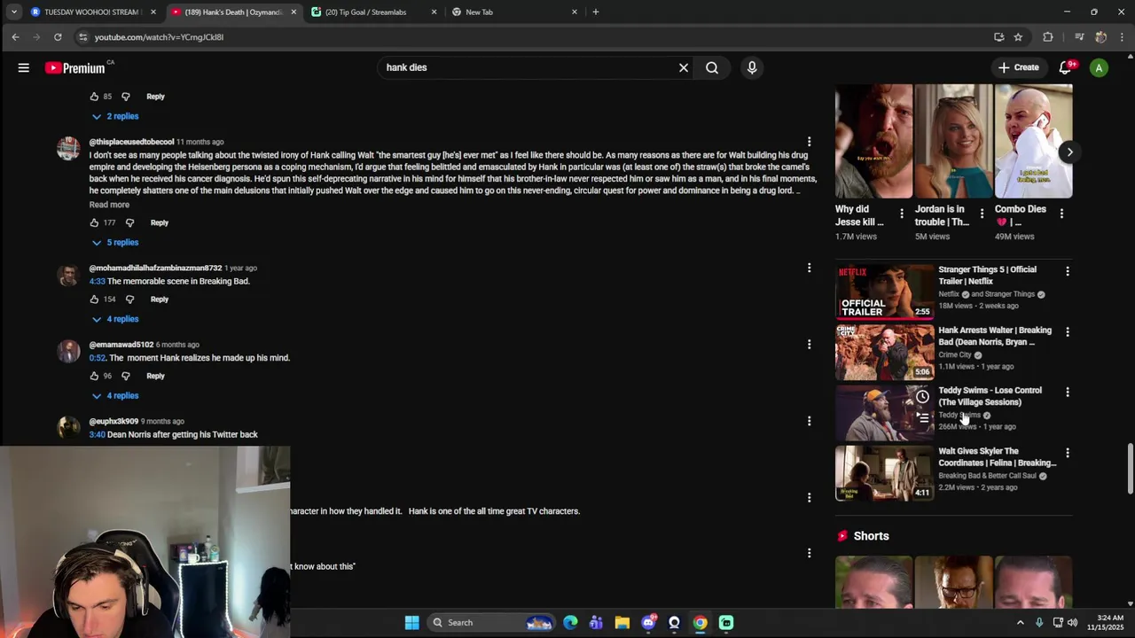Show hidden system tray icons
The height and width of the screenshot is (638, 1135).
1020,622
